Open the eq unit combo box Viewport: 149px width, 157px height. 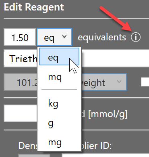(x=54, y=37)
